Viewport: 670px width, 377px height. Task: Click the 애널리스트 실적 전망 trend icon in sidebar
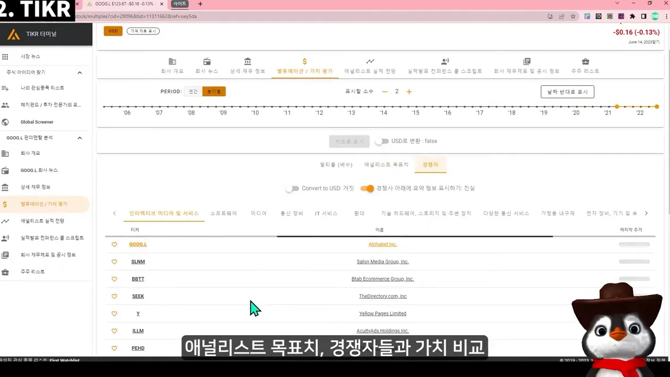point(5,221)
